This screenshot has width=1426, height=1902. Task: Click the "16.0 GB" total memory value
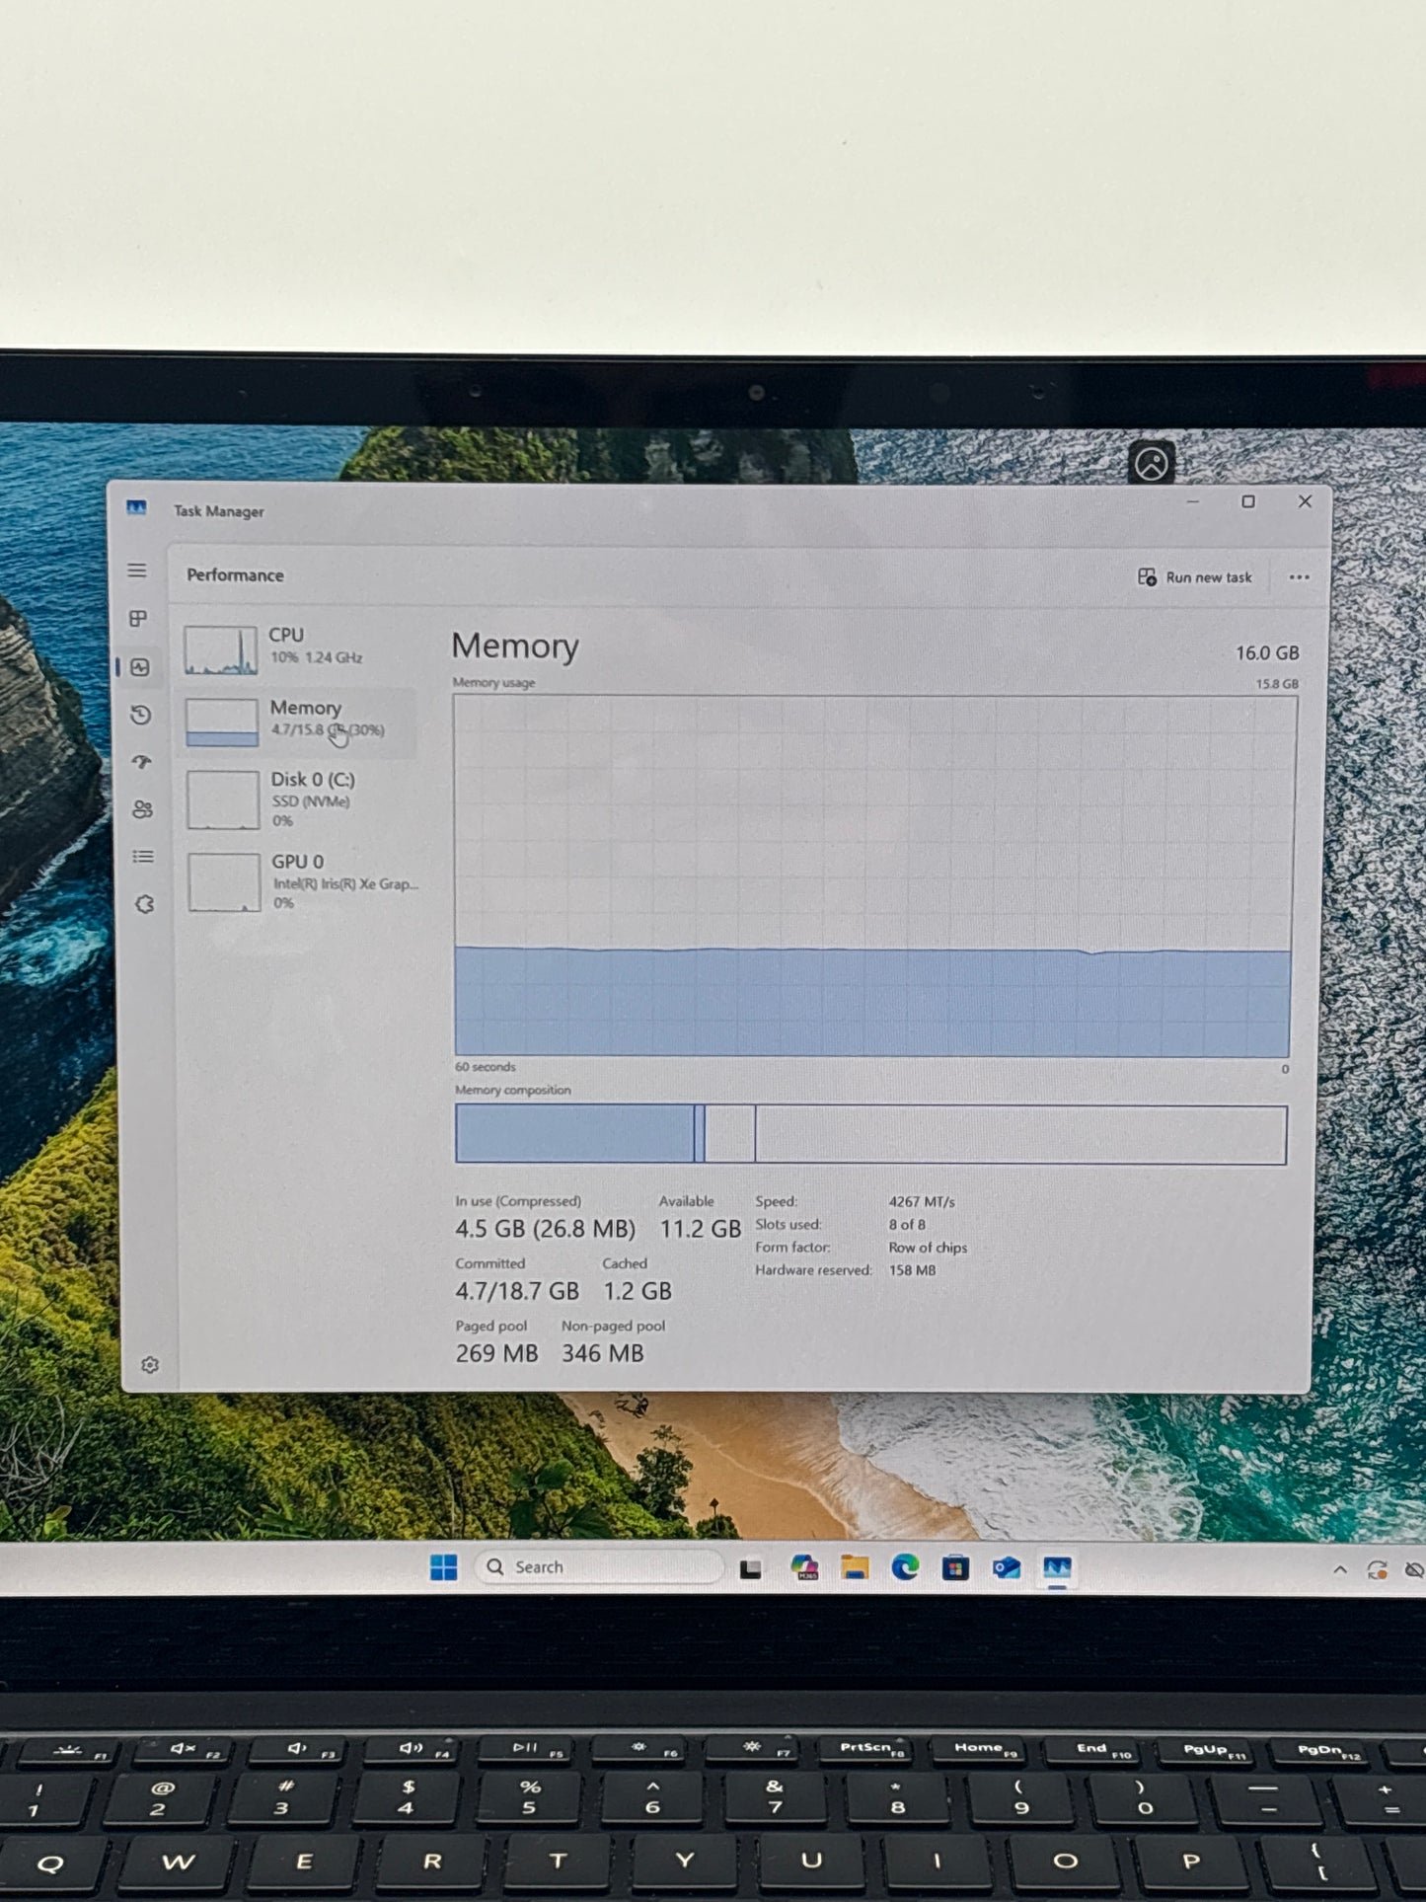[1267, 653]
